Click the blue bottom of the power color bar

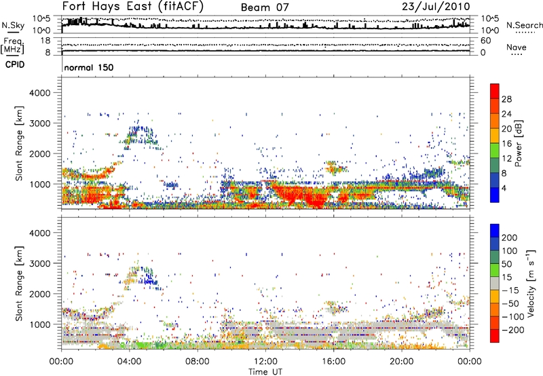[495, 195]
